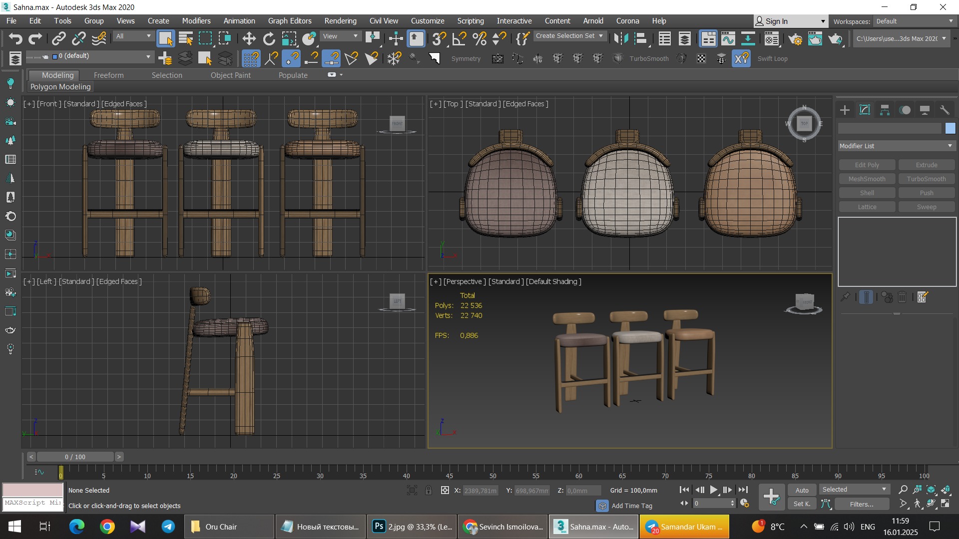Open the Workspaces Default dropdown

coord(915,21)
